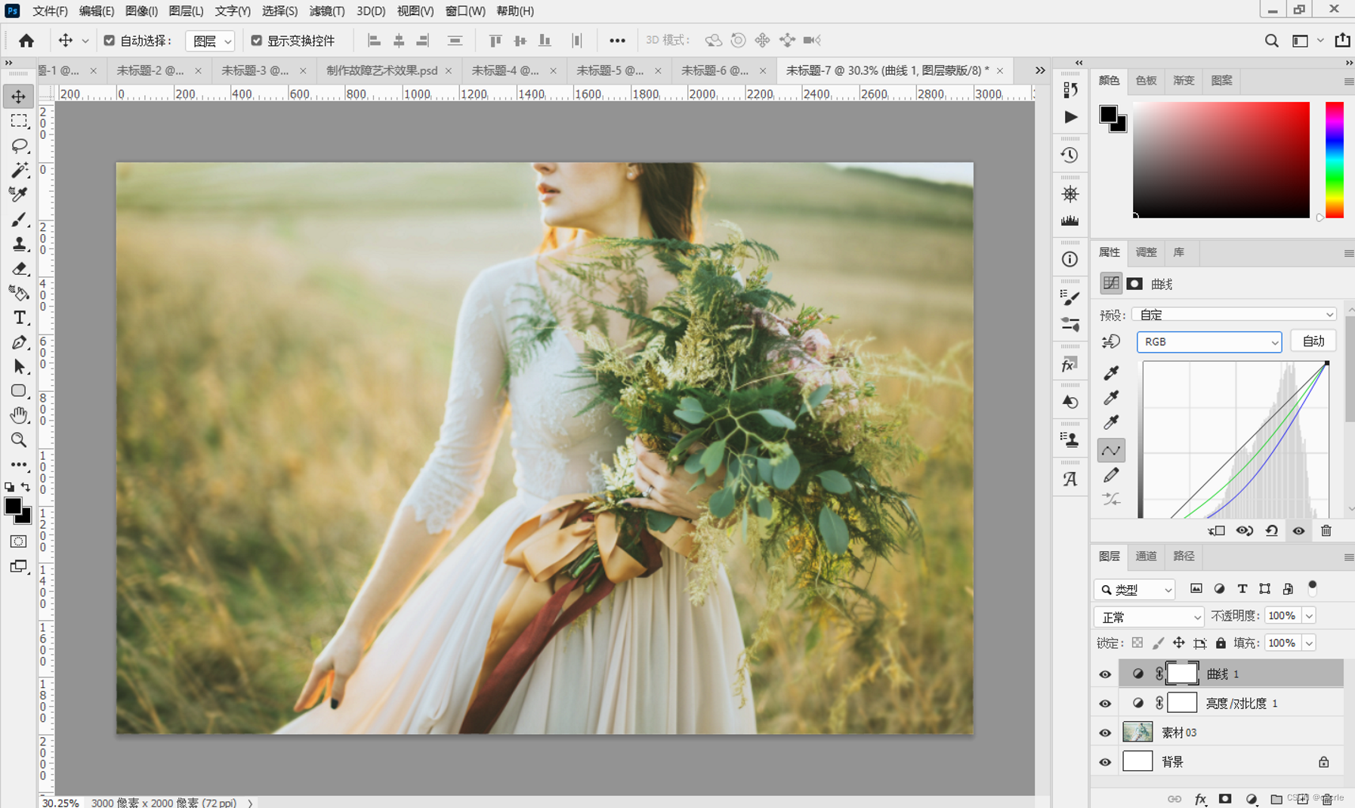This screenshot has height=808, width=1355.
Task: Hide the 曲线 1 layer
Action: pos(1105,674)
